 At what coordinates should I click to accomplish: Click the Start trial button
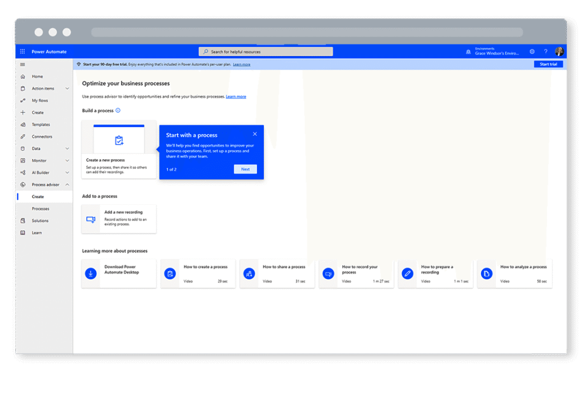pyautogui.click(x=548, y=64)
